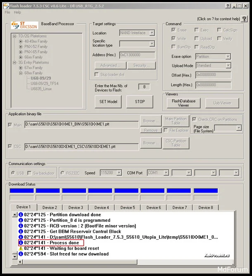Click info icon beside Get BBM Reservoir message
252x276 pixels.
click(21, 231)
